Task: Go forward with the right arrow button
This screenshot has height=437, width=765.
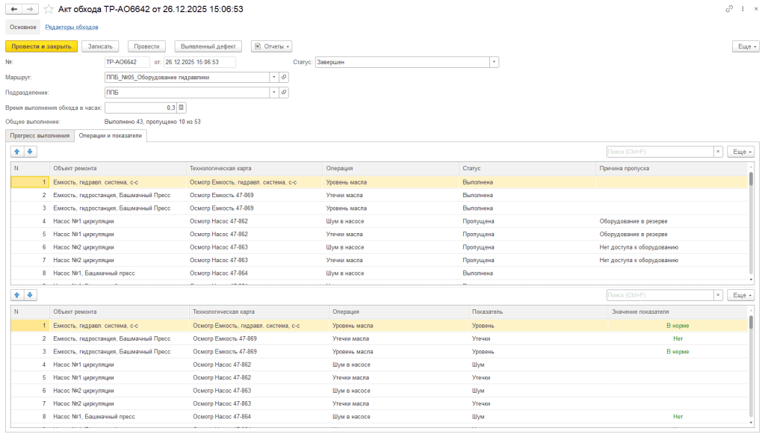Action: (x=30, y=9)
